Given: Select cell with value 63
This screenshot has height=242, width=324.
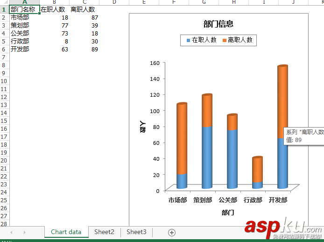Looking at the screenshot, I should 54,49.
